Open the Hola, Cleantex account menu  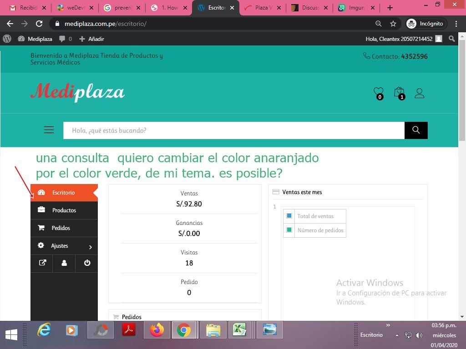tap(404, 39)
